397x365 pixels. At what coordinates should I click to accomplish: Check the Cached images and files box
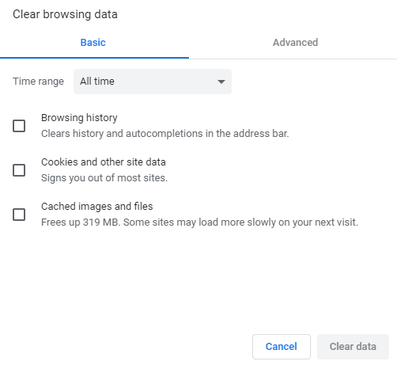click(19, 215)
